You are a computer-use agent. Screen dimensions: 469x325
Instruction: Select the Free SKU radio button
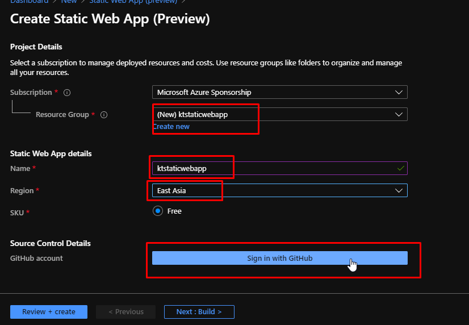tap(158, 211)
